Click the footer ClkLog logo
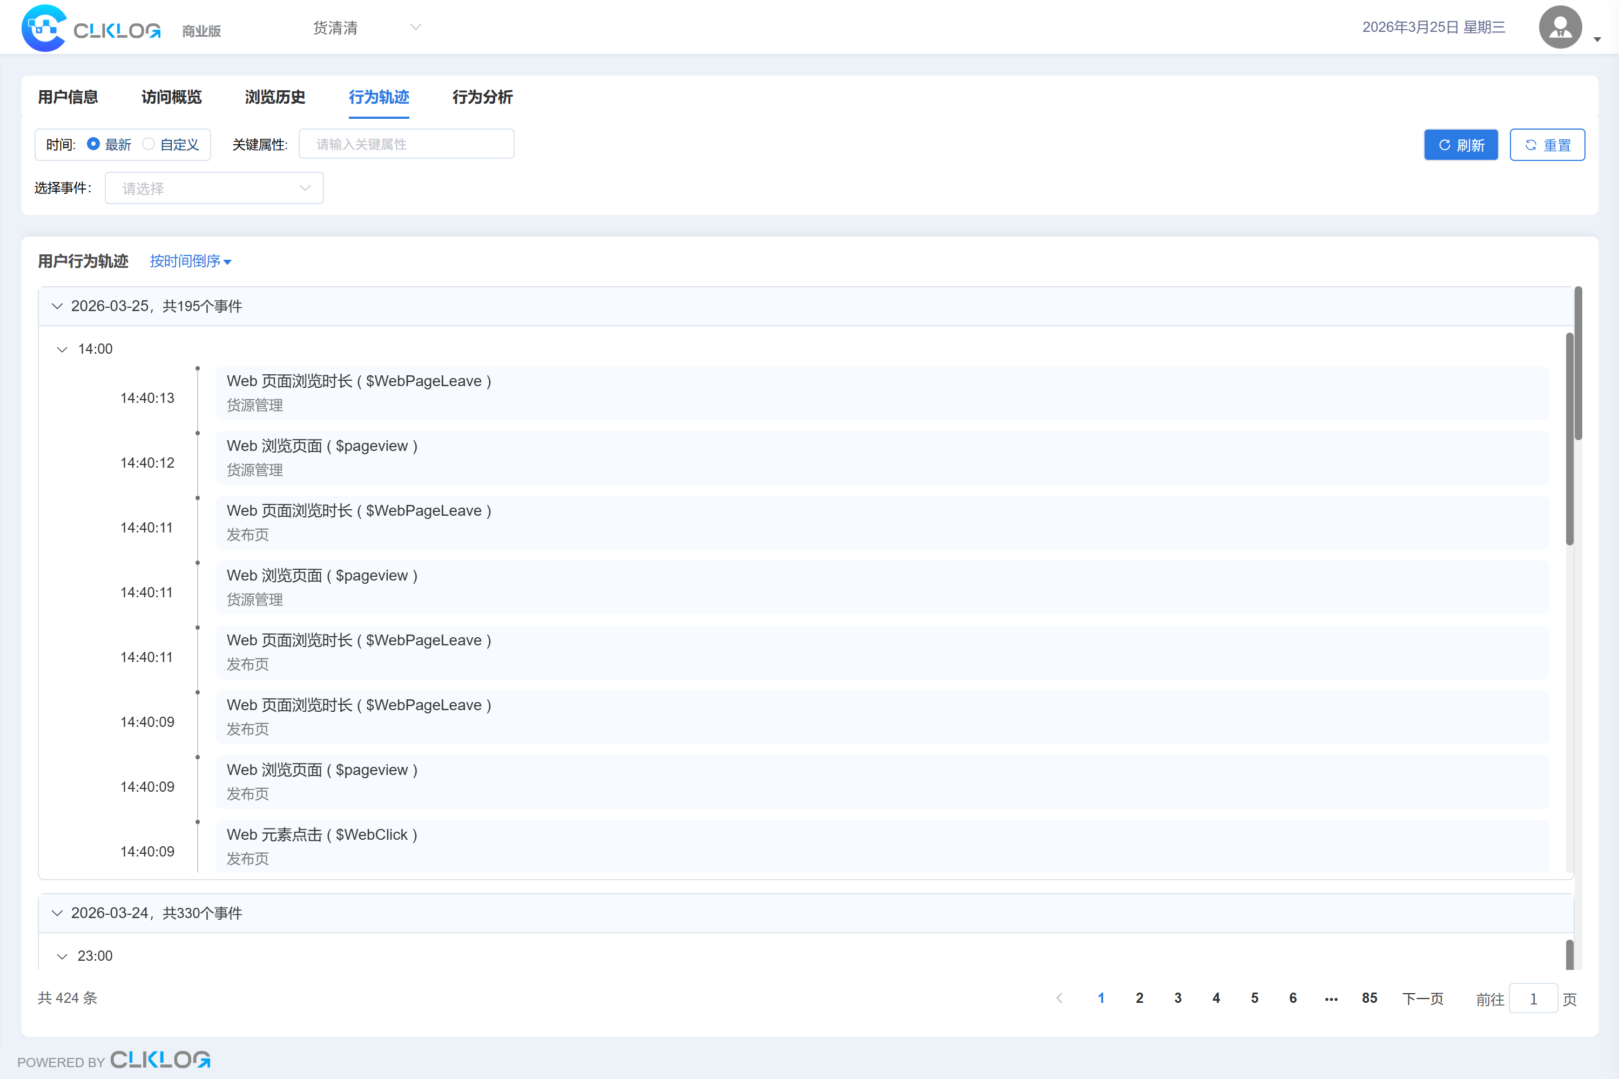This screenshot has height=1079, width=1619. pos(160,1059)
